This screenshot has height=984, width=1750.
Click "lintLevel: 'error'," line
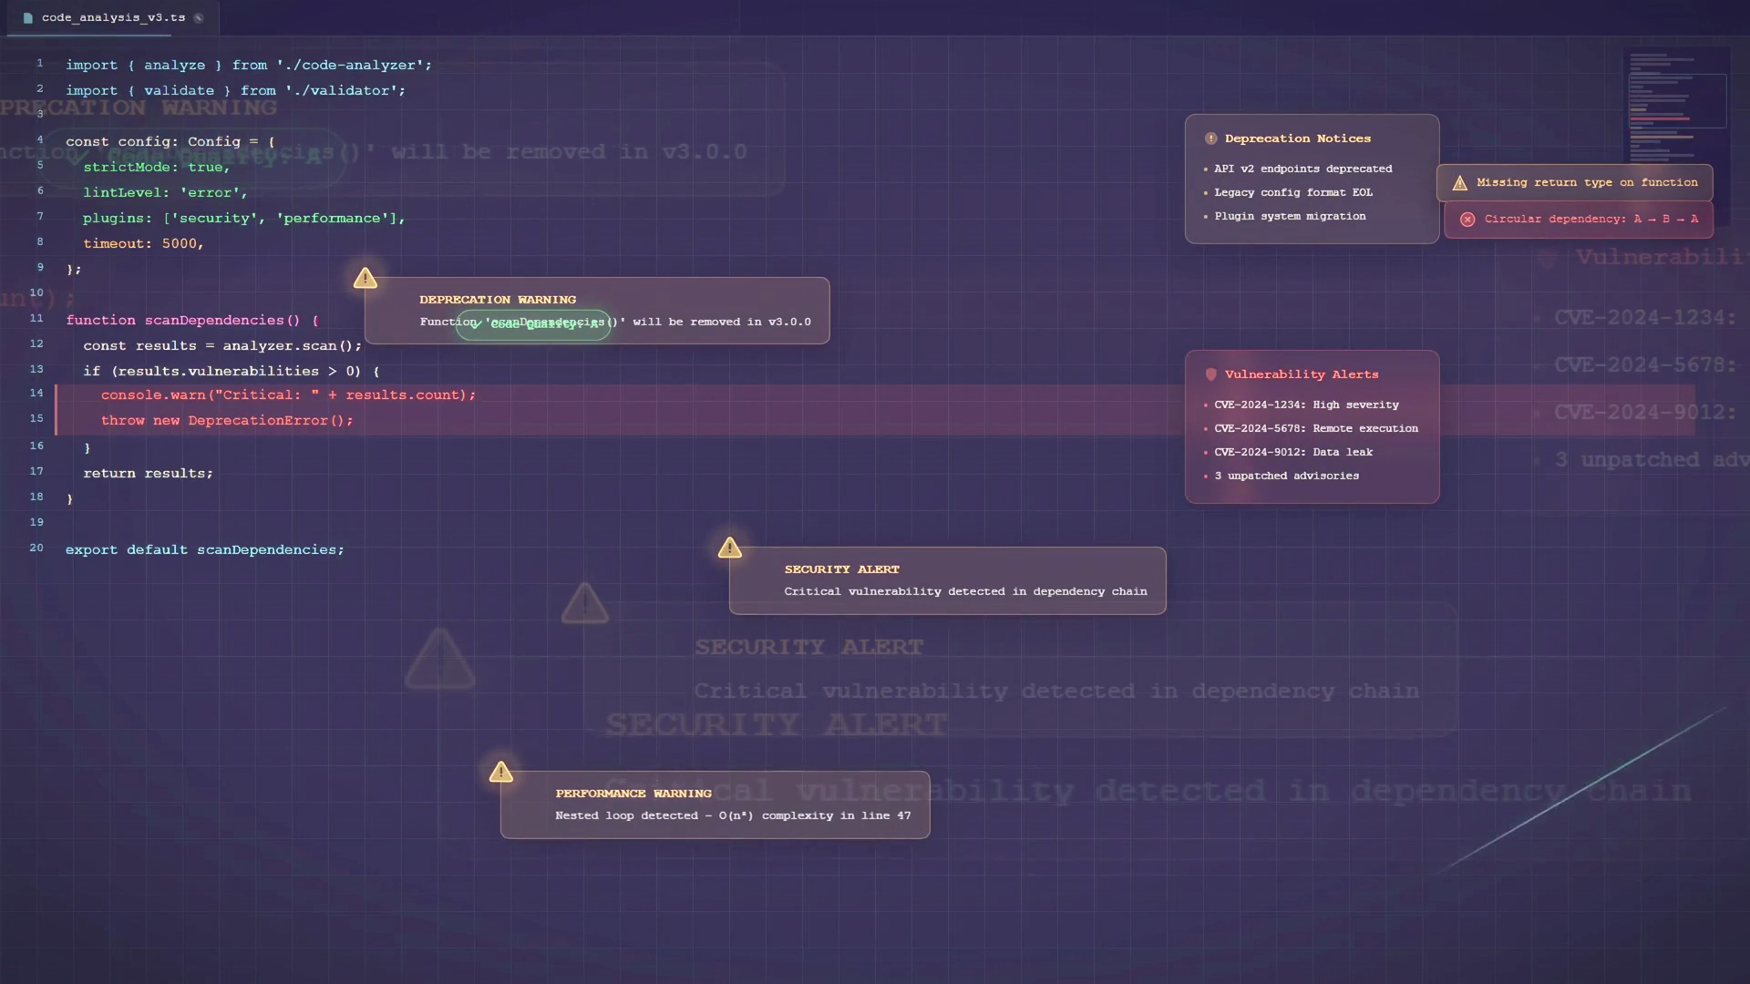tap(165, 193)
